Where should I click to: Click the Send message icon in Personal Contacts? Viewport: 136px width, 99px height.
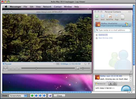tap(103, 17)
